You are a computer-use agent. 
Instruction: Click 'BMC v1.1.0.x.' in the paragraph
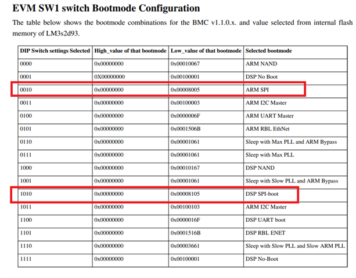pyautogui.click(x=214, y=23)
